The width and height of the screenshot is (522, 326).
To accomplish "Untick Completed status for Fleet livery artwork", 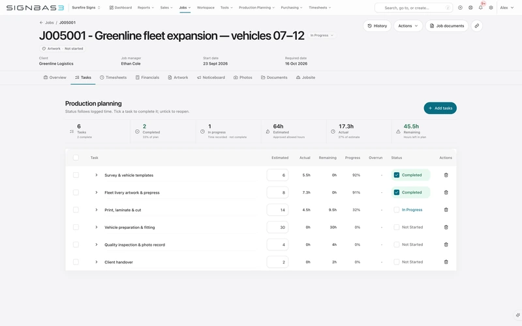I will (397, 192).
